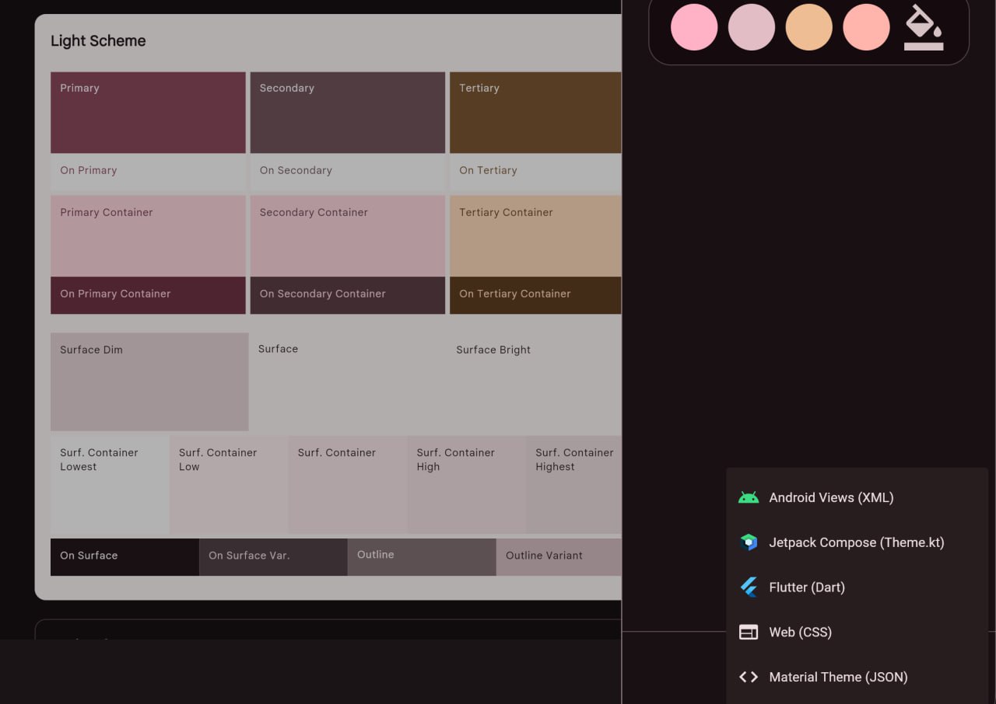Click the Primary color tile

pyautogui.click(x=148, y=113)
